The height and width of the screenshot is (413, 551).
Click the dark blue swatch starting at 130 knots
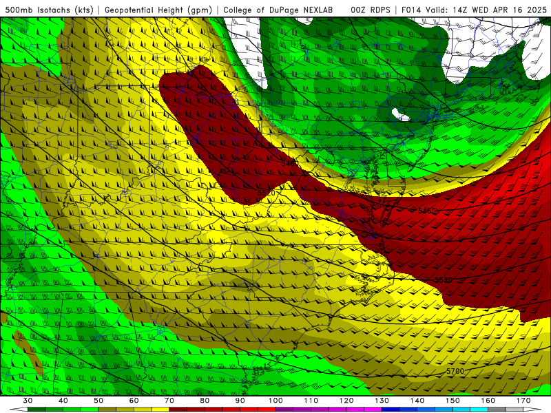point(391,410)
